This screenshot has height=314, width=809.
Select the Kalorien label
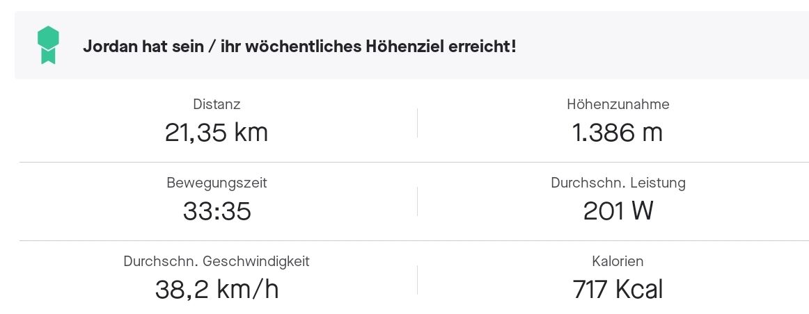coord(618,262)
